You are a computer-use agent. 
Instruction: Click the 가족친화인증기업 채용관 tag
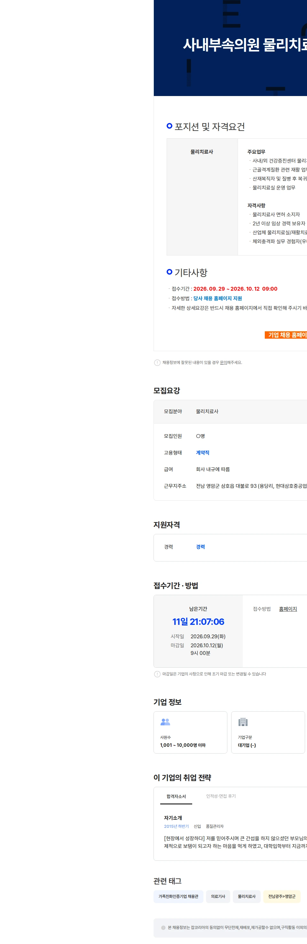(178, 896)
